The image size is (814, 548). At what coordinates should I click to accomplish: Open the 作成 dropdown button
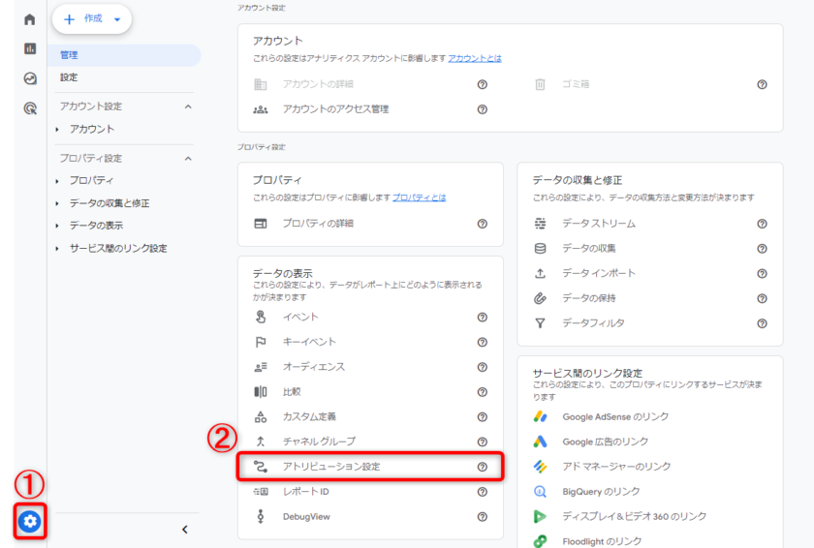tap(92, 19)
